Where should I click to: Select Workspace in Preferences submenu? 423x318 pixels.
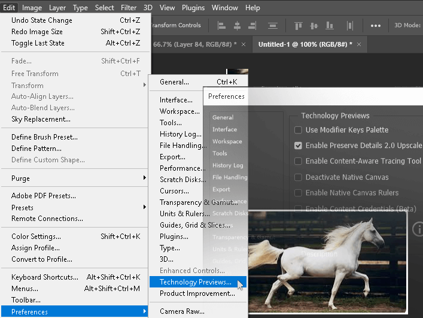(x=179, y=111)
